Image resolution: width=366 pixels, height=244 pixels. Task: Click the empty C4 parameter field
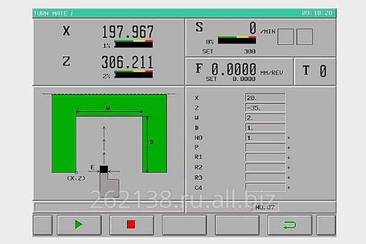point(265,187)
